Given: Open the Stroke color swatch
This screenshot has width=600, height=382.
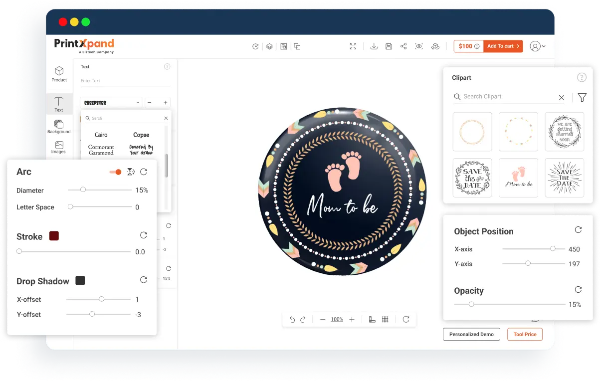Looking at the screenshot, I should coord(54,236).
